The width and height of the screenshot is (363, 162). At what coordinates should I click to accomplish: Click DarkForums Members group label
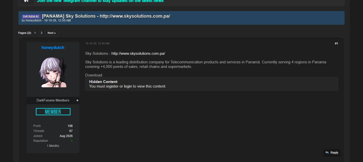click(x=53, y=100)
